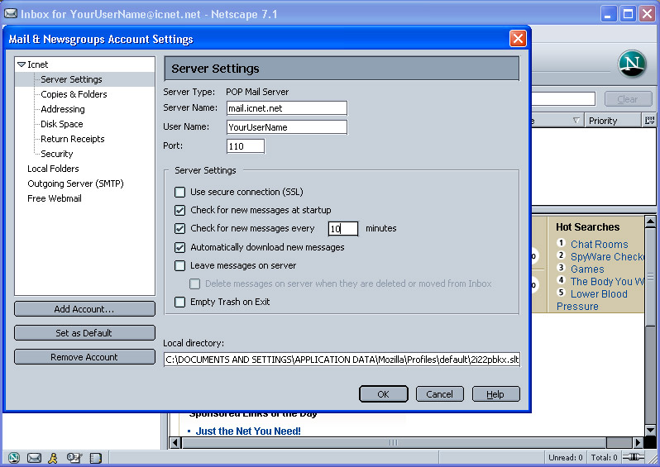Open Addressing settings
Screen dimensions: 660x467
[63, 109]
